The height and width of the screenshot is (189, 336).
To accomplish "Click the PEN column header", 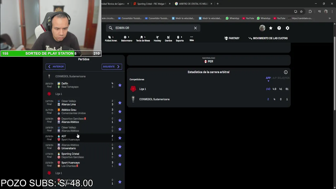I will coord(287,78).
